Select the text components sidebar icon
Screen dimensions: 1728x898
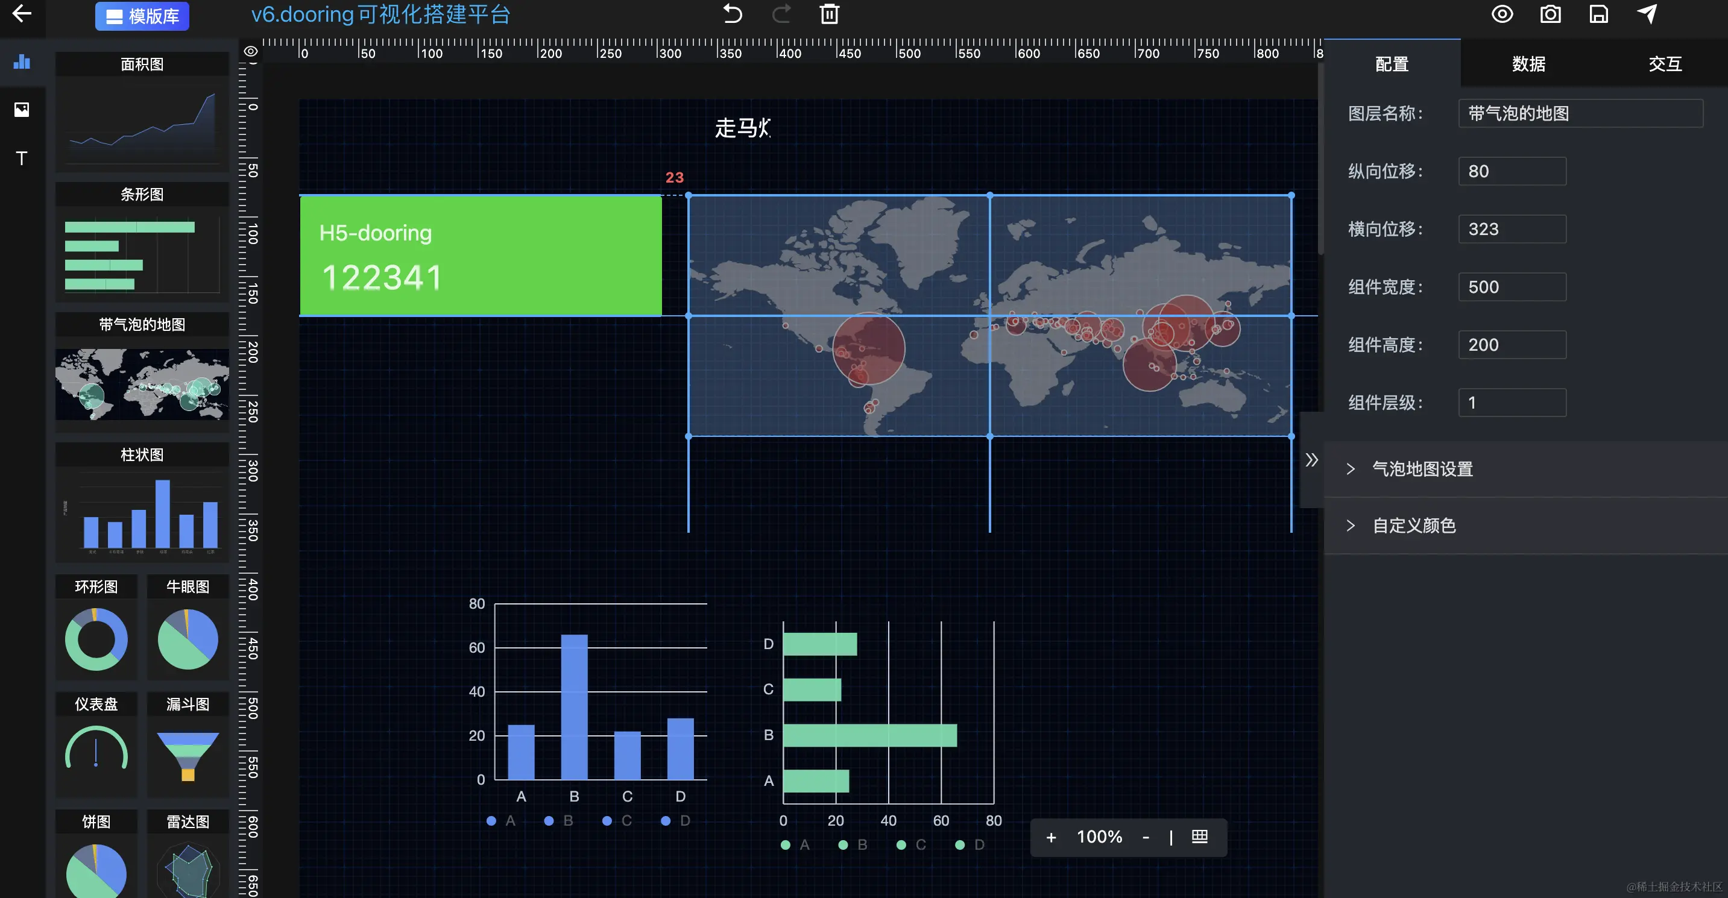tap(22, 159)
